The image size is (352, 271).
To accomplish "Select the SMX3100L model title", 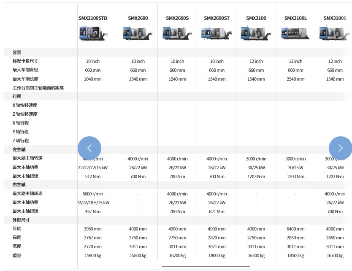I will (295, 18).
